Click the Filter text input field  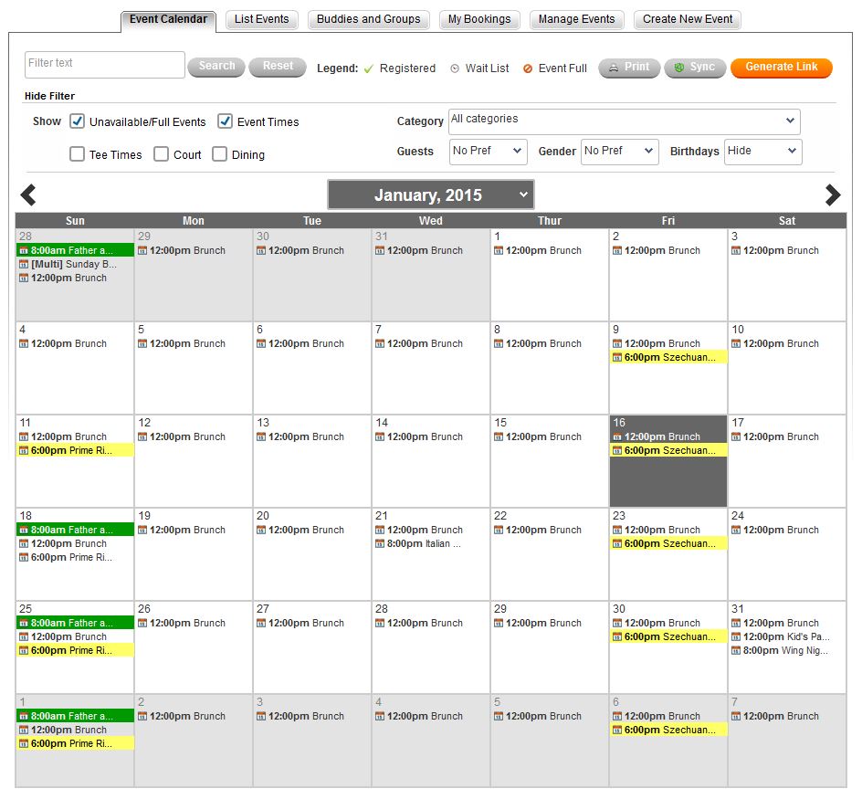[104, 64]
